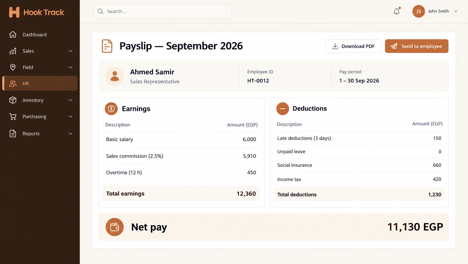Expand the Purchasing menu chevron
The image size is (468, 264).
(x=70, y=116)
